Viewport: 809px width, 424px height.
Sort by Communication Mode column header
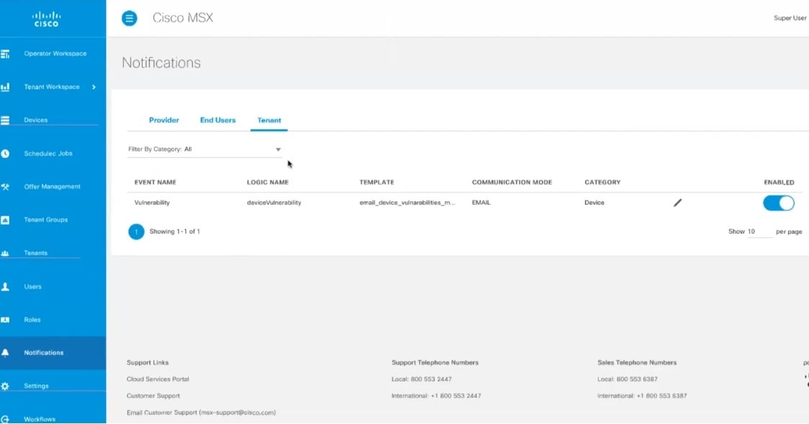[511, 182]
